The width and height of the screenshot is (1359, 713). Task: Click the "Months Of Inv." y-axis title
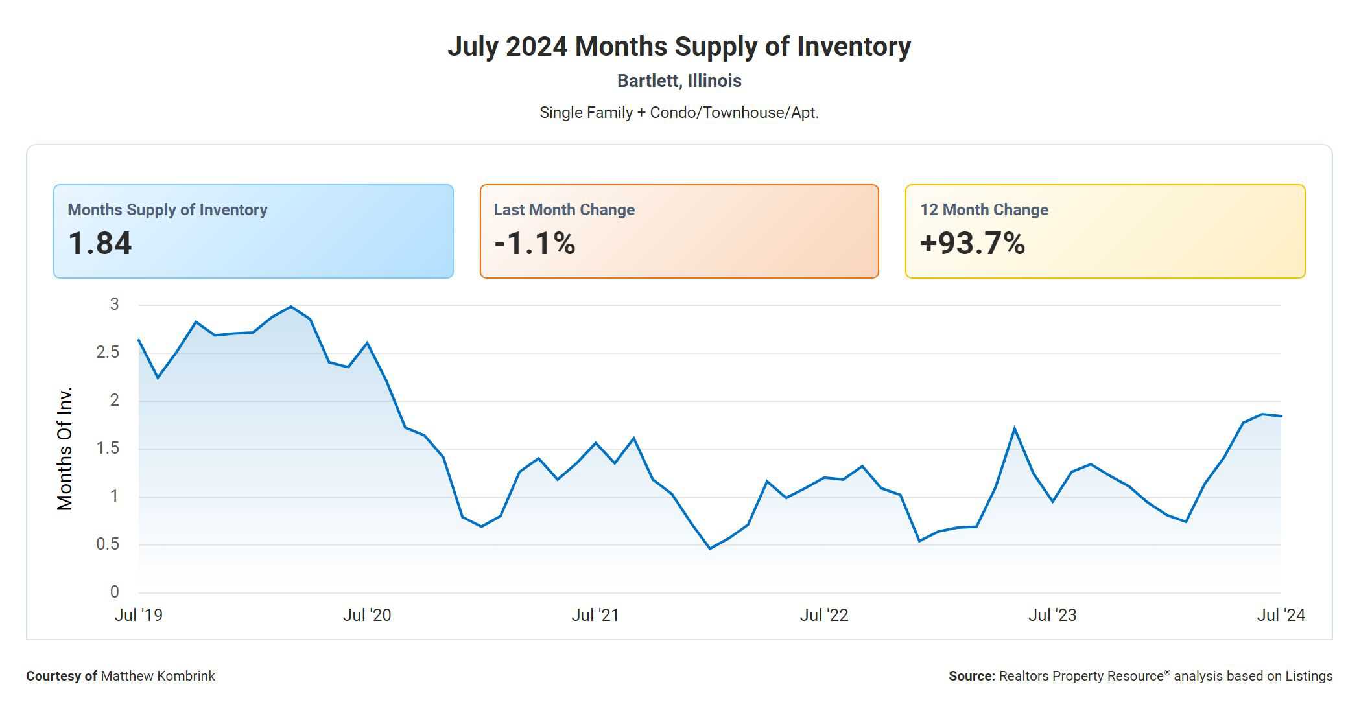click(65, 449)
